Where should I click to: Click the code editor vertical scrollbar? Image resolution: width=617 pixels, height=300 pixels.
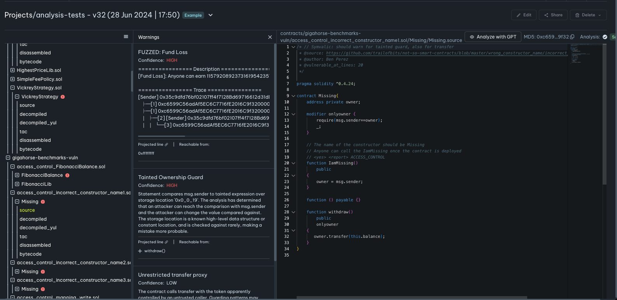click(604, 113)
